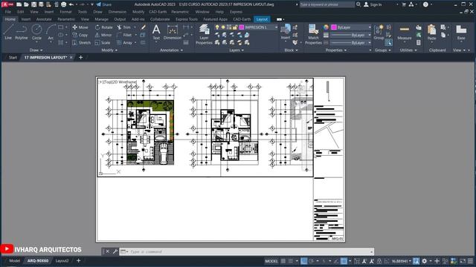Expand the Utilities panel

click(x=408, y=50)
